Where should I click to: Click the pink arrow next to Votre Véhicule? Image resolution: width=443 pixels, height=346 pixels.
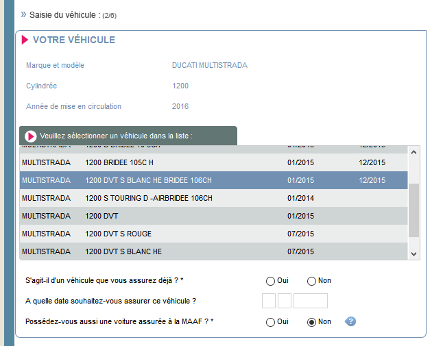point(25,40)
